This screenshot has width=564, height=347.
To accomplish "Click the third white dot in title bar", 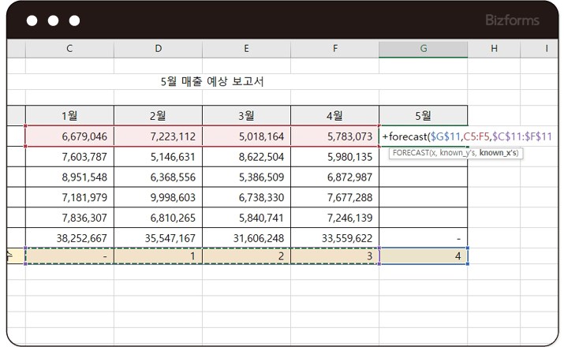I will 74,21.
